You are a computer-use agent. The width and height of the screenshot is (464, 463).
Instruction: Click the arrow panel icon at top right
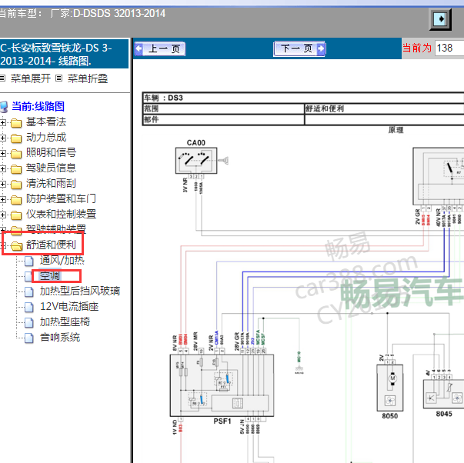click(440, 19)
